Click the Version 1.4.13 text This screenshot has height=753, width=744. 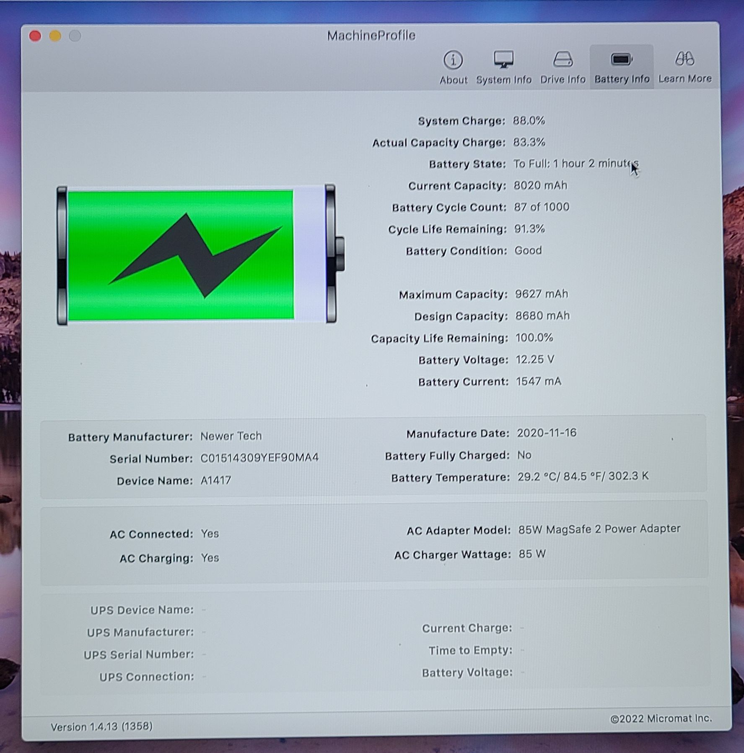pos(101,726)
